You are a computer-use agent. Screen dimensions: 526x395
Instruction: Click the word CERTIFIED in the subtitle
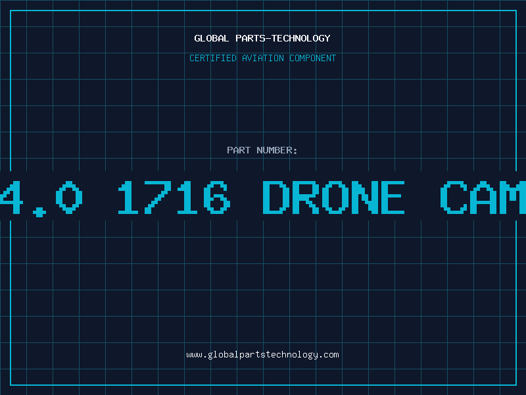pos(213,58)
